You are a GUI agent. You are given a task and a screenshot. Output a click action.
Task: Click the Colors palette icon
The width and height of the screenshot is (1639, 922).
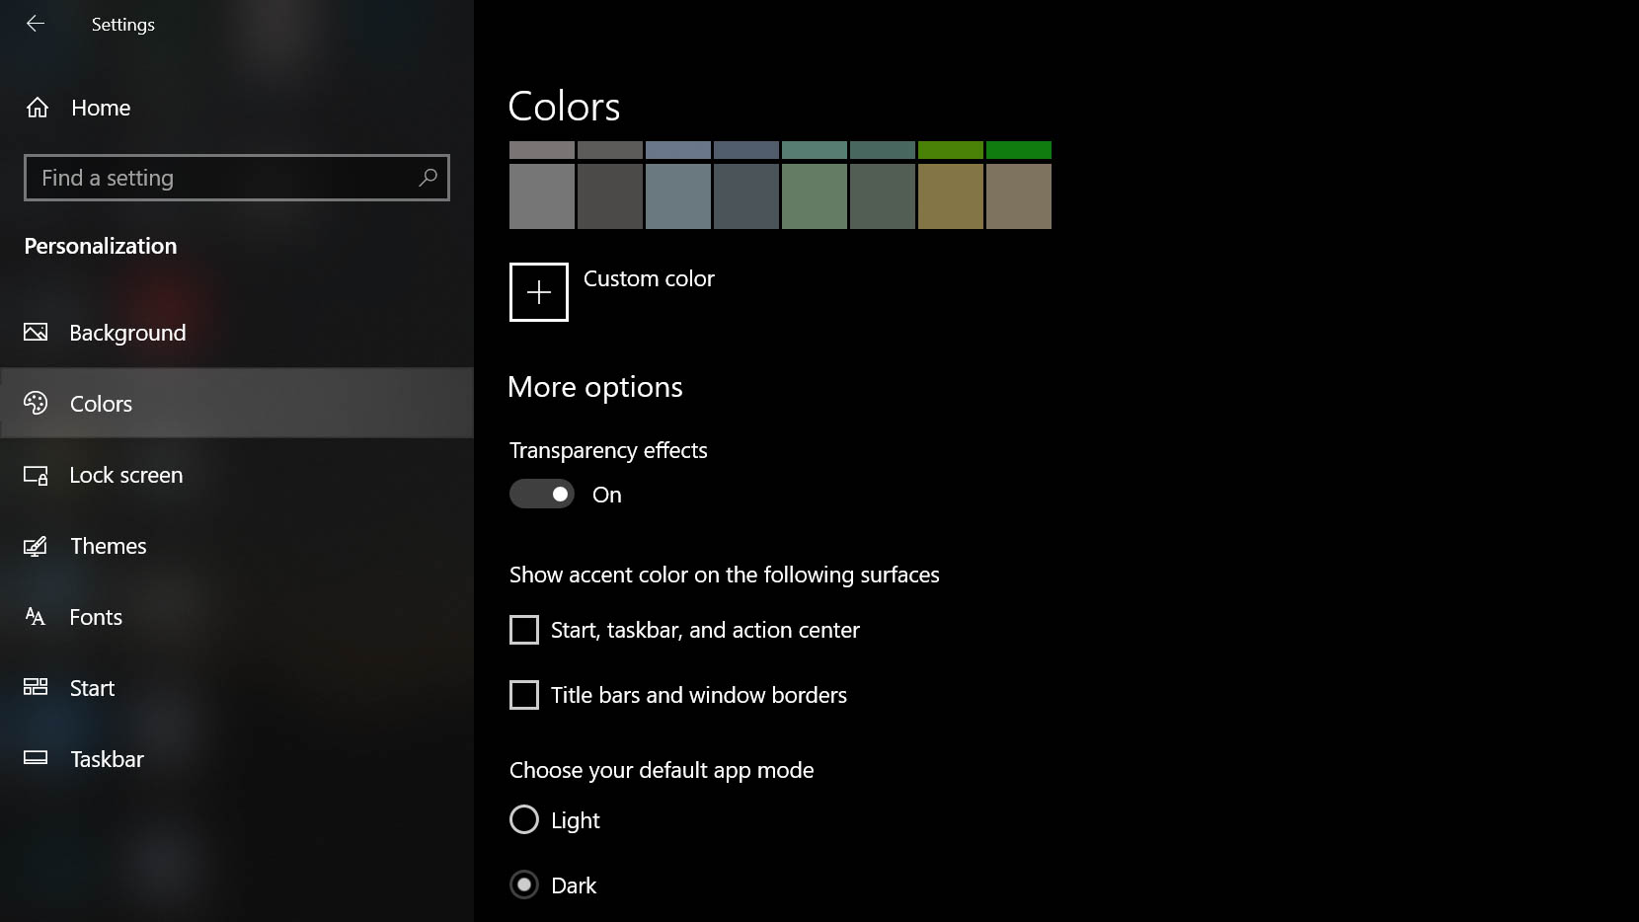pos(36,403)
